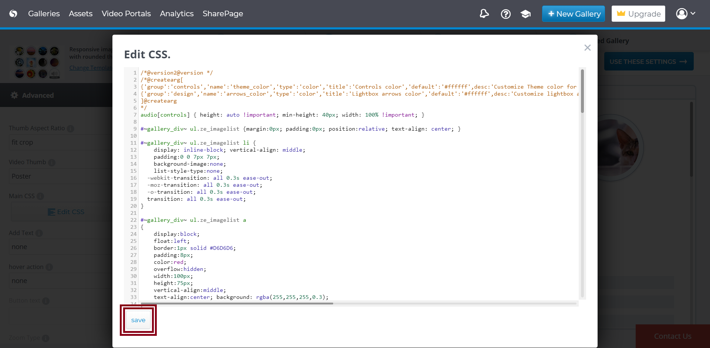Viewport: 710px width, 348px height.
Task: Open the user account dropdown
Action: click(x=686, y=14)
